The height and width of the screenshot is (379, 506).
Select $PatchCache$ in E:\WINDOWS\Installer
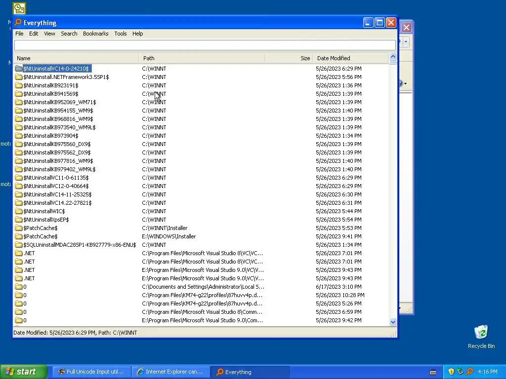[x=41, y=236]
